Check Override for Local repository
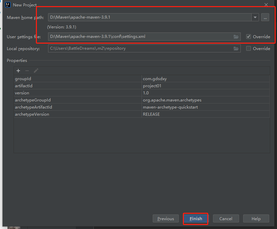Viewport: 277px width, 229px height. pyautogui.click(x=248, y=48)
